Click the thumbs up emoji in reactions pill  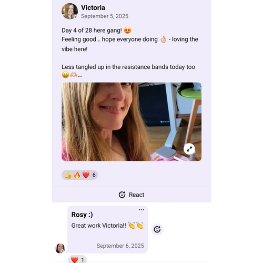(68, 175)
